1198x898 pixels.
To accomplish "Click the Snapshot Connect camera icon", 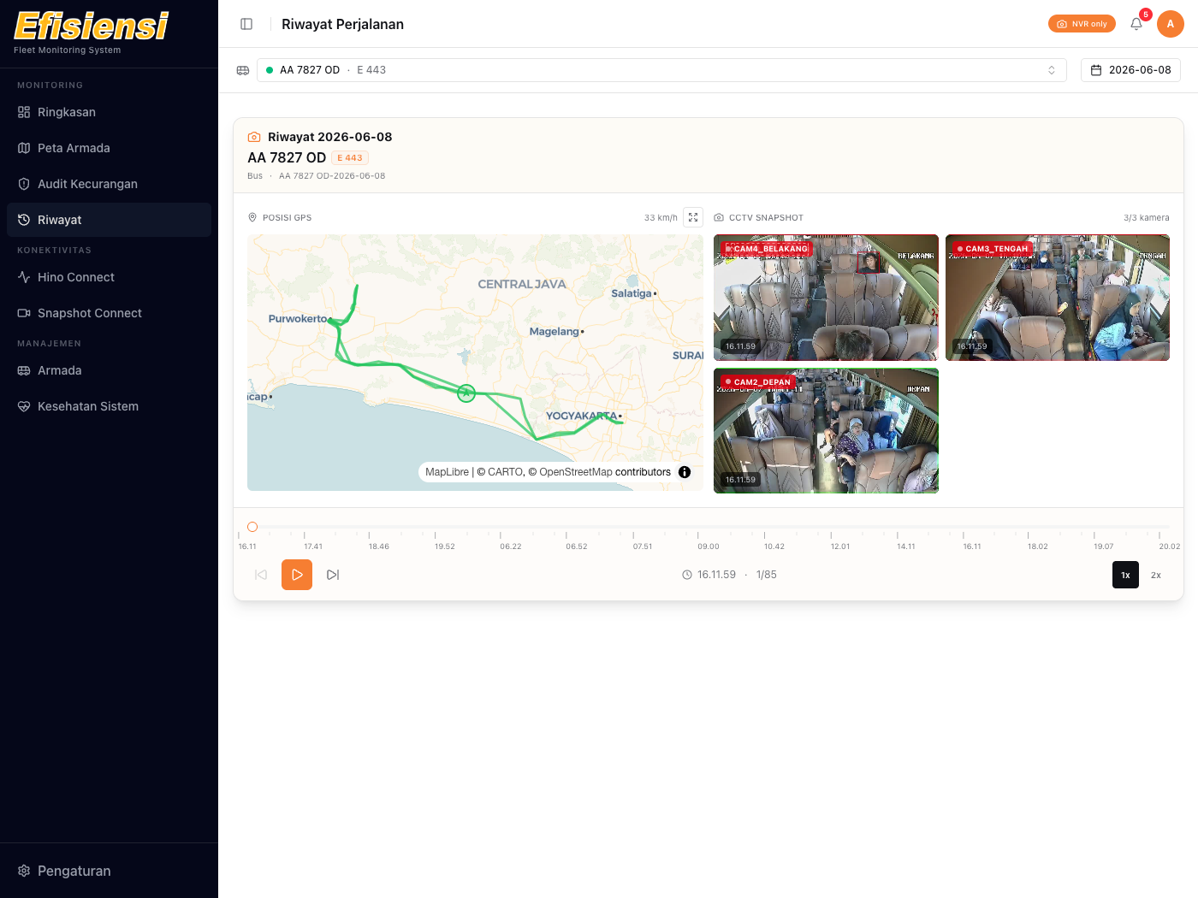I will point(24,313).
